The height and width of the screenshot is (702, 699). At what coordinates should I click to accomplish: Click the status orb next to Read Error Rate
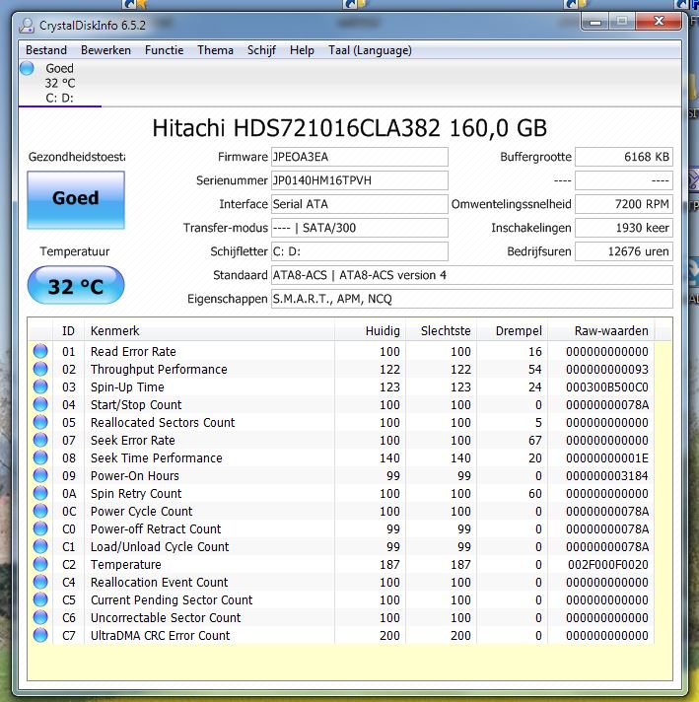40,352
